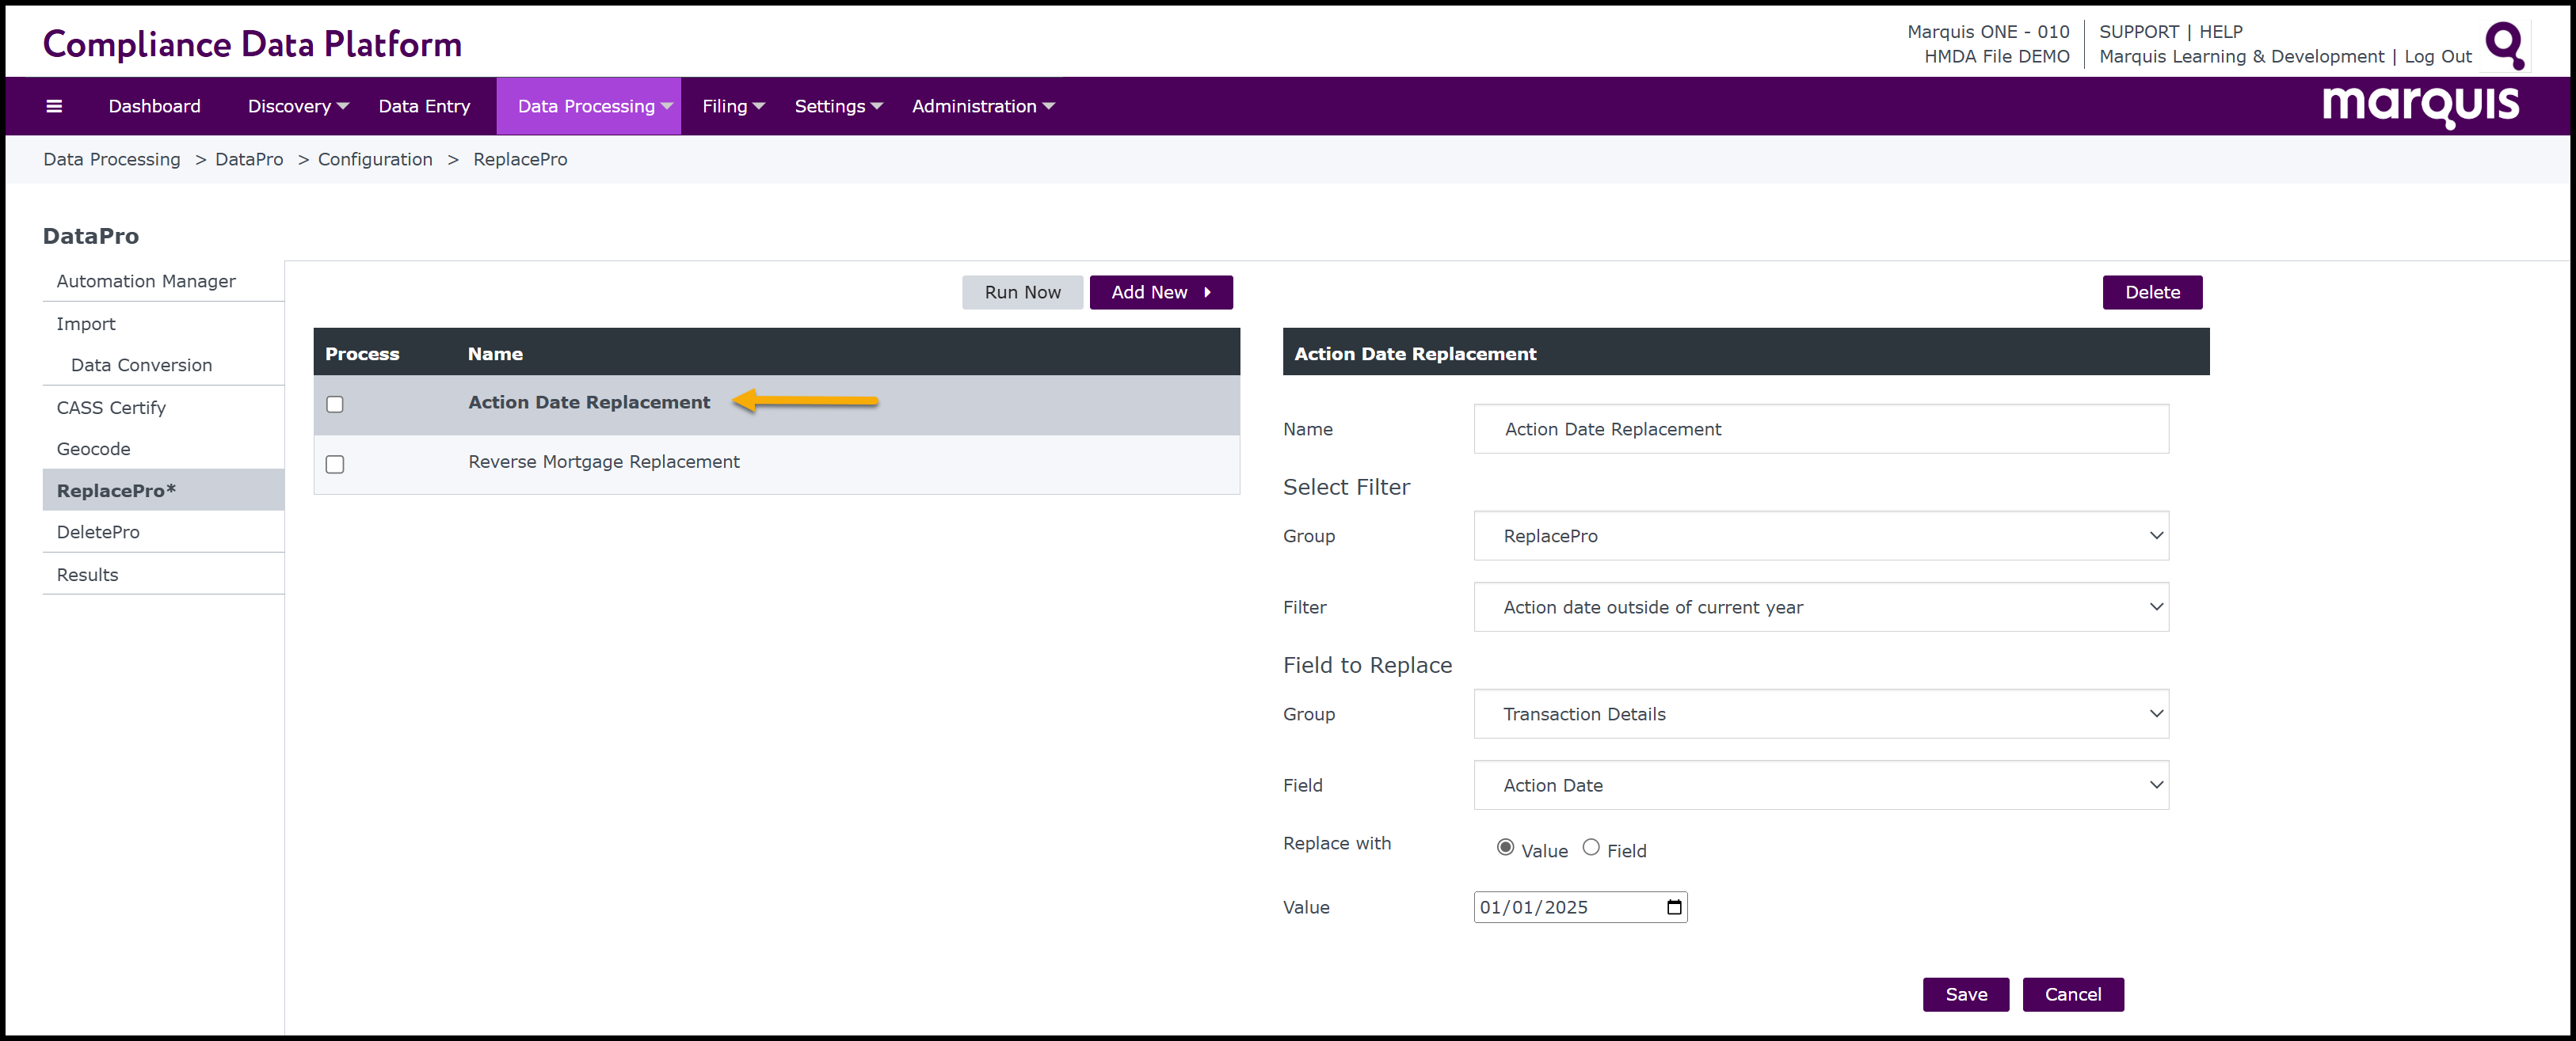This screenshot has width=2576, height=1041.
Task: Open DeletePro in the sidebar
Action: pyautogui.click(x=98, y=533)
